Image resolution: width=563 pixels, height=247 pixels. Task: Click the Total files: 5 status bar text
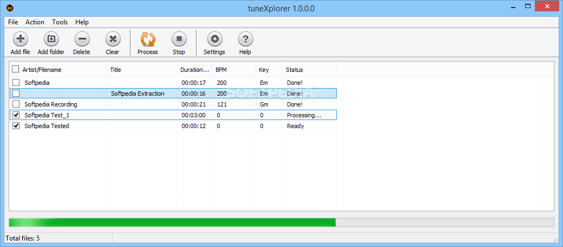23,238
